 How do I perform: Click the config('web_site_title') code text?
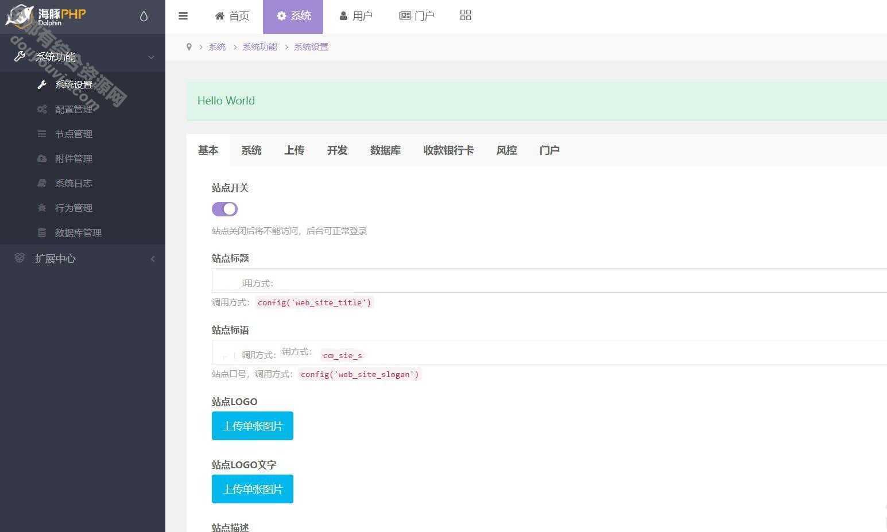(x=315, y=302)
